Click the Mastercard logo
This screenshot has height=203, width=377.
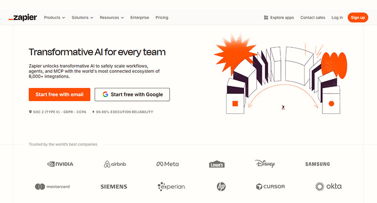pos(52,187)
